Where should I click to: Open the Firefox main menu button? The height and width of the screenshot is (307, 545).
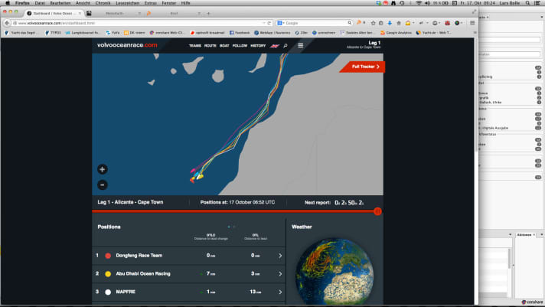coord(472,23)
